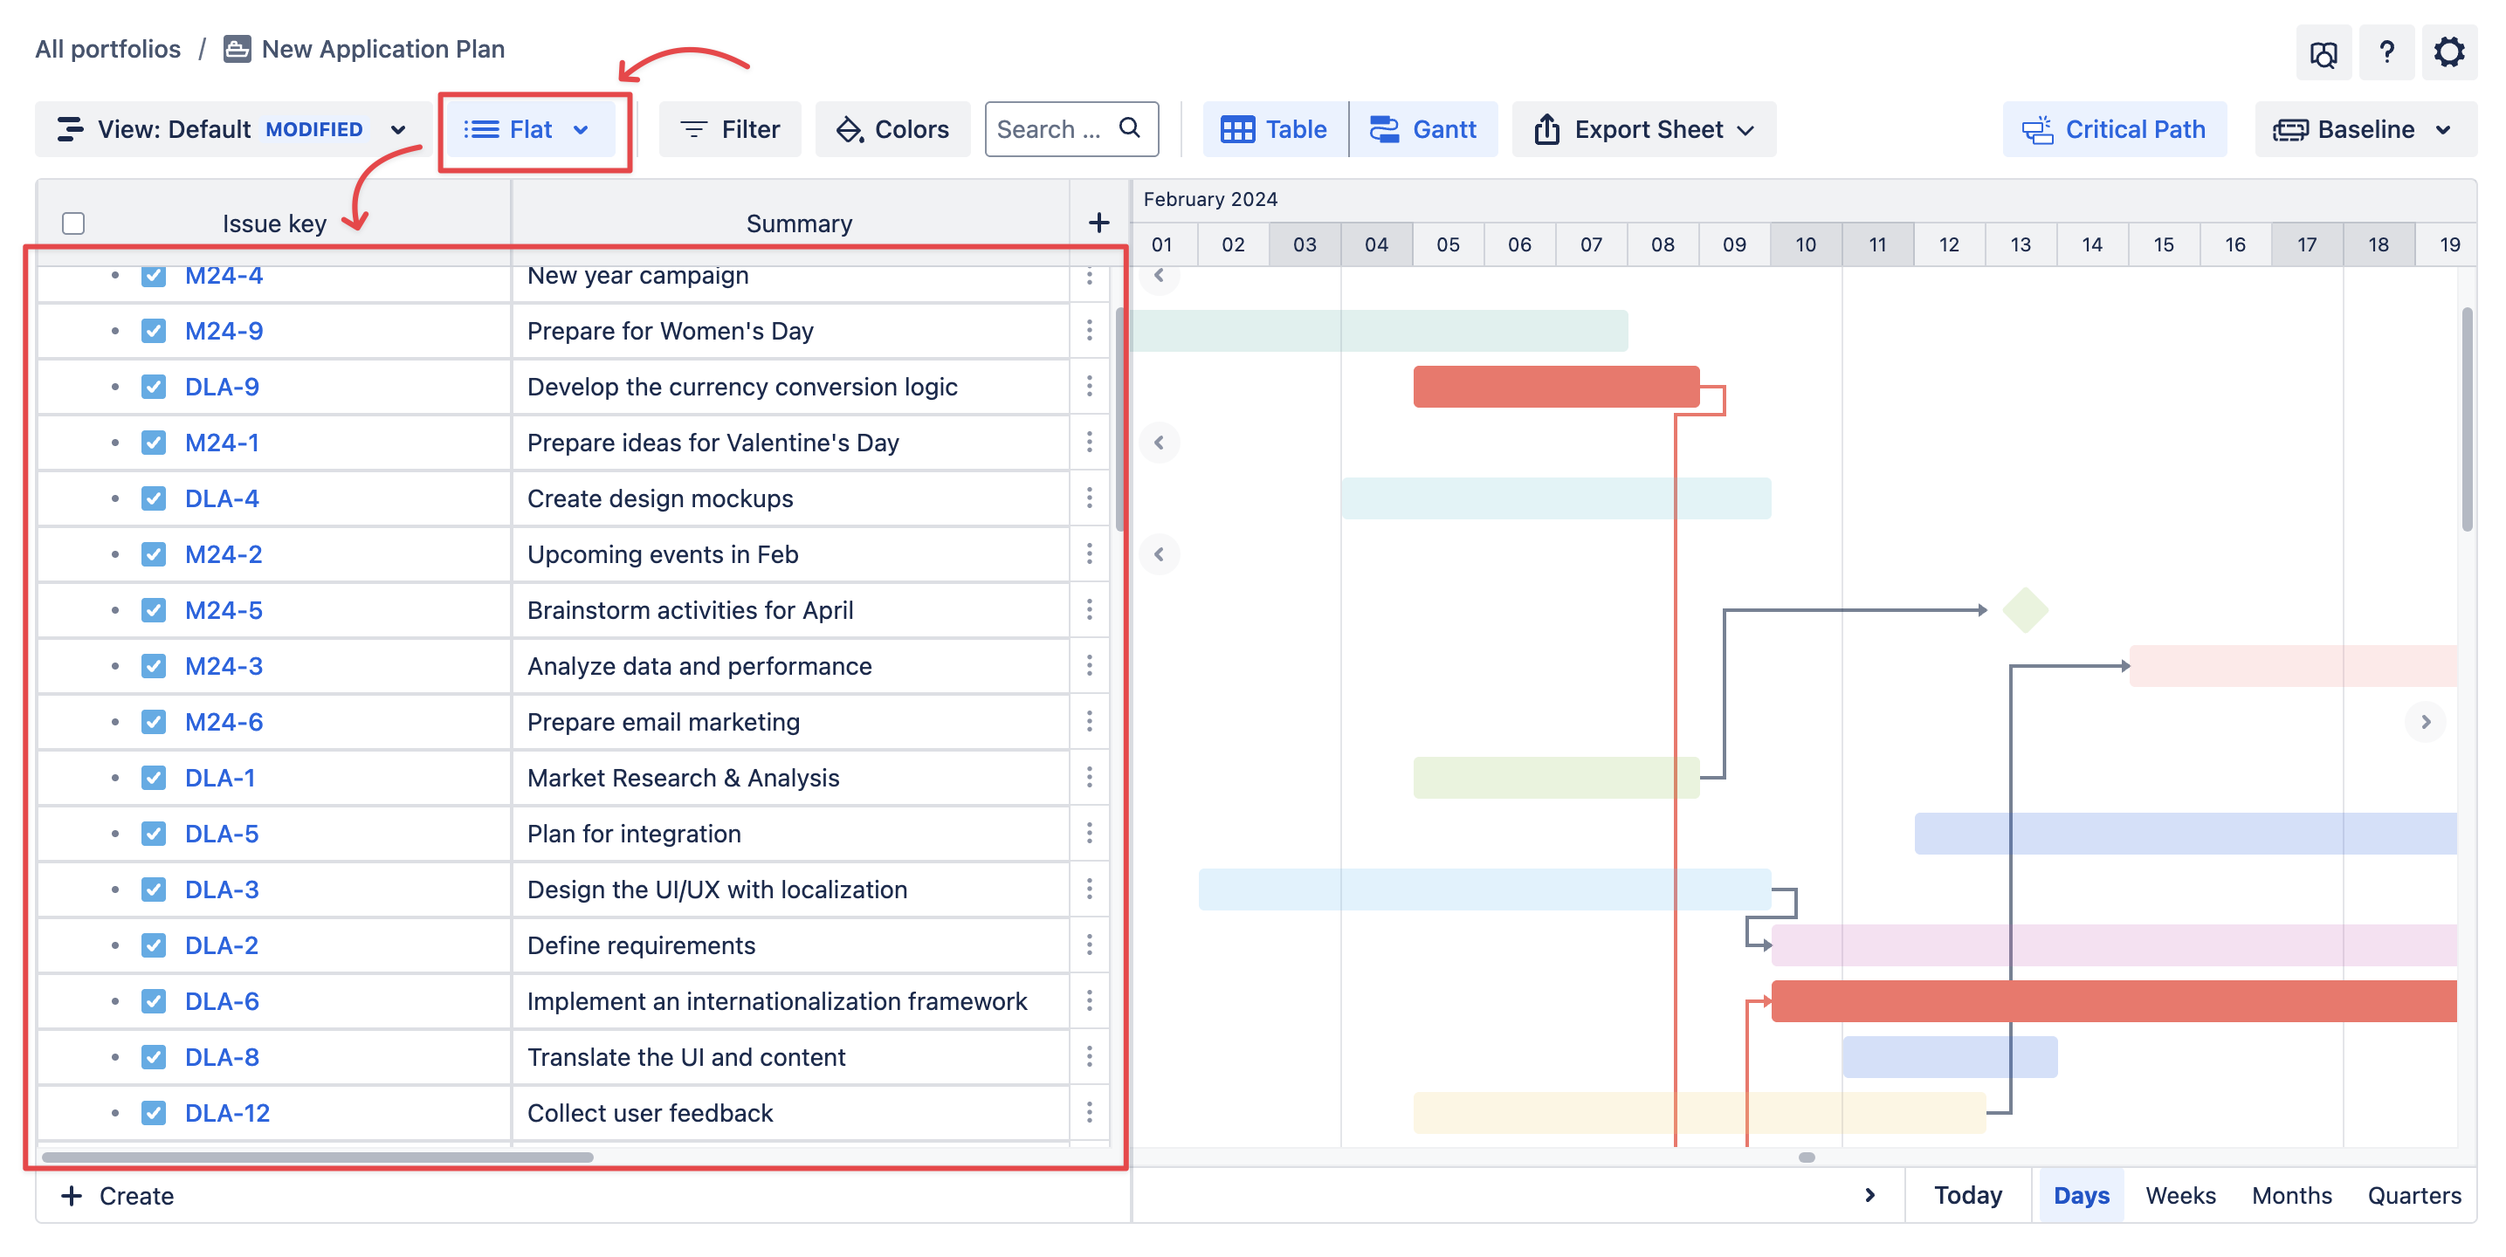Click the magnifier icon in search box

pyautogui.click(x=1130, y=127)
